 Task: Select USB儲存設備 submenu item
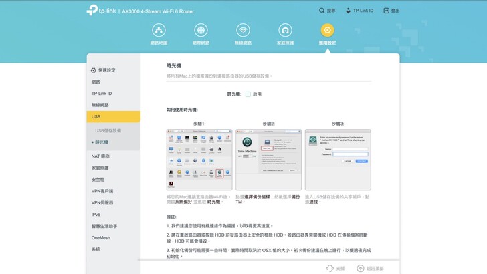click(108, 130)
